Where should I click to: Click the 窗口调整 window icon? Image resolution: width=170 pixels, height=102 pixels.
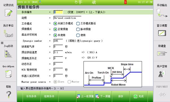pos(162,33)
